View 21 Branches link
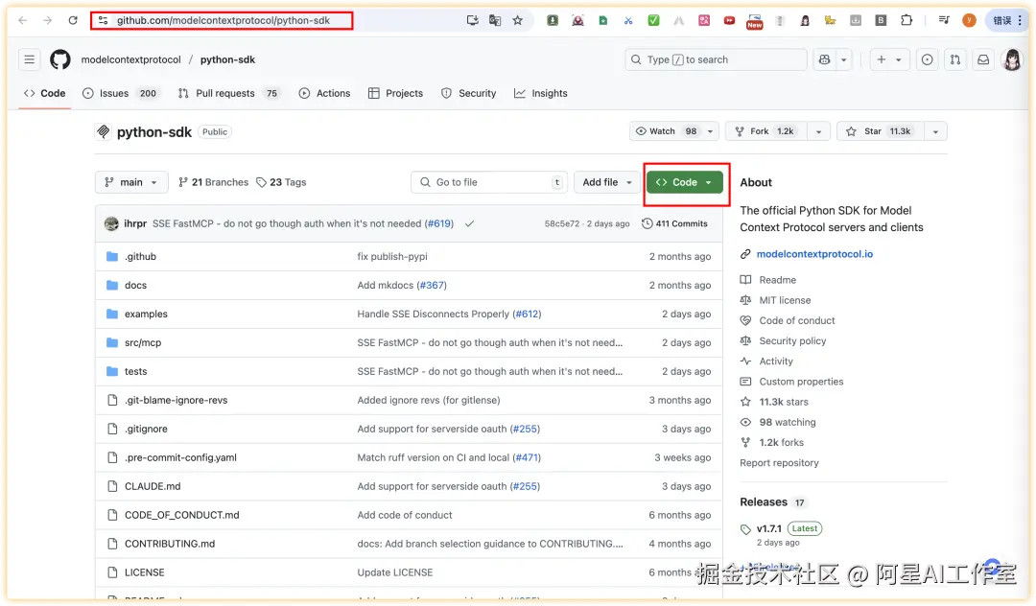This screenshot has height=606, width=1036. coord(213,182)
